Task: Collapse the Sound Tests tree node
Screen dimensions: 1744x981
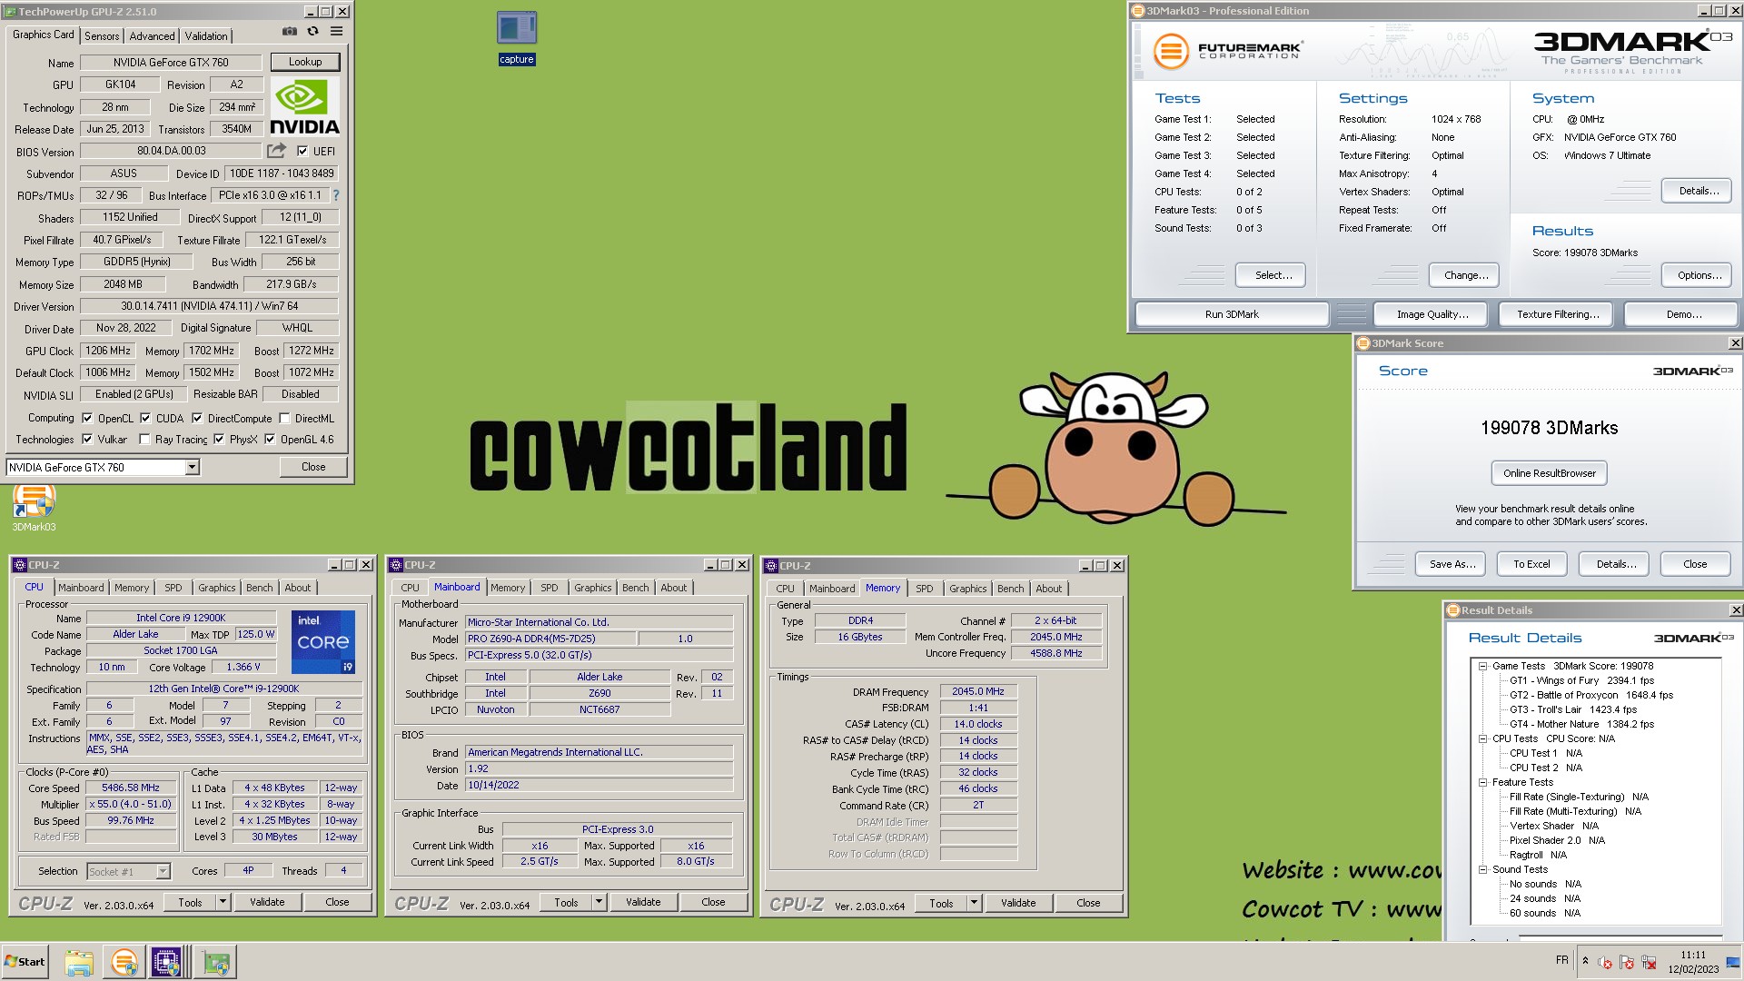Action: click(x=1482, y=869)
